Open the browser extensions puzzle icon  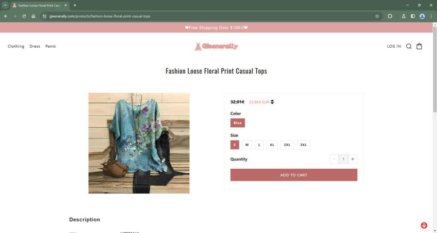[x=390, y=16]
